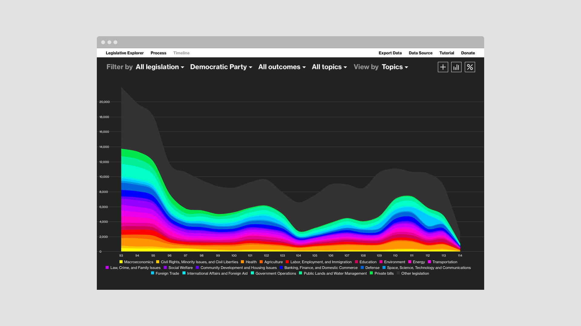
Task: Click the Export Data link
Action: 390,53
